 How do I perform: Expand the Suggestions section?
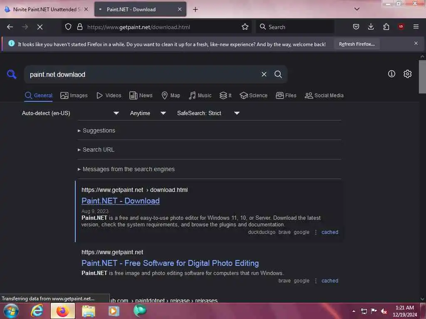pos(97,130)
